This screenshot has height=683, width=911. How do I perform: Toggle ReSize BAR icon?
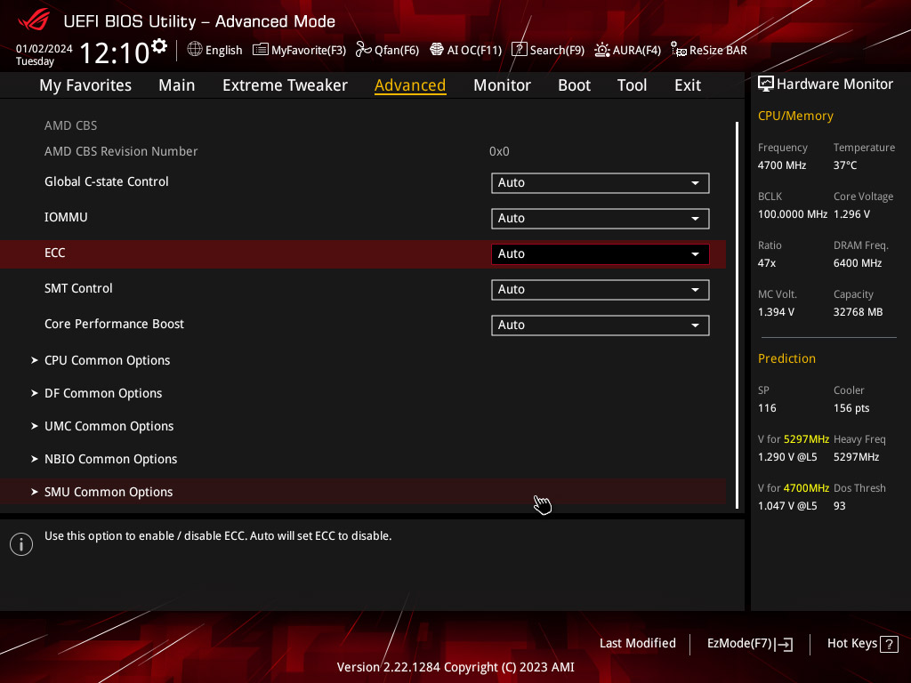(x=679, y=50)
